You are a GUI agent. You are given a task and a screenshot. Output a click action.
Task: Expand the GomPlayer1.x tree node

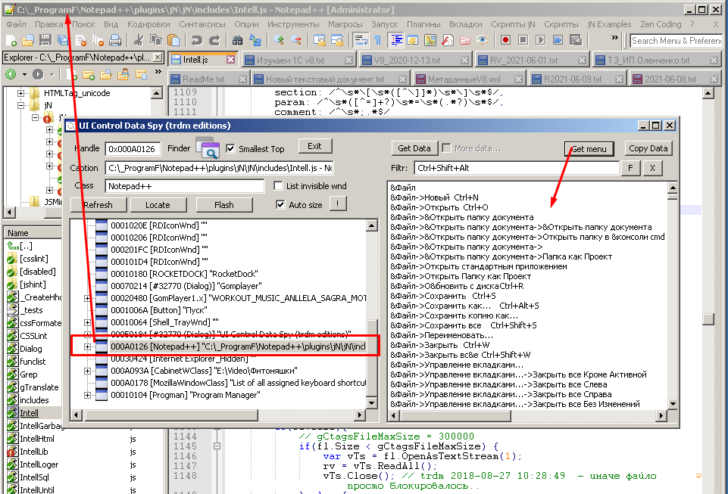(87, 298)
